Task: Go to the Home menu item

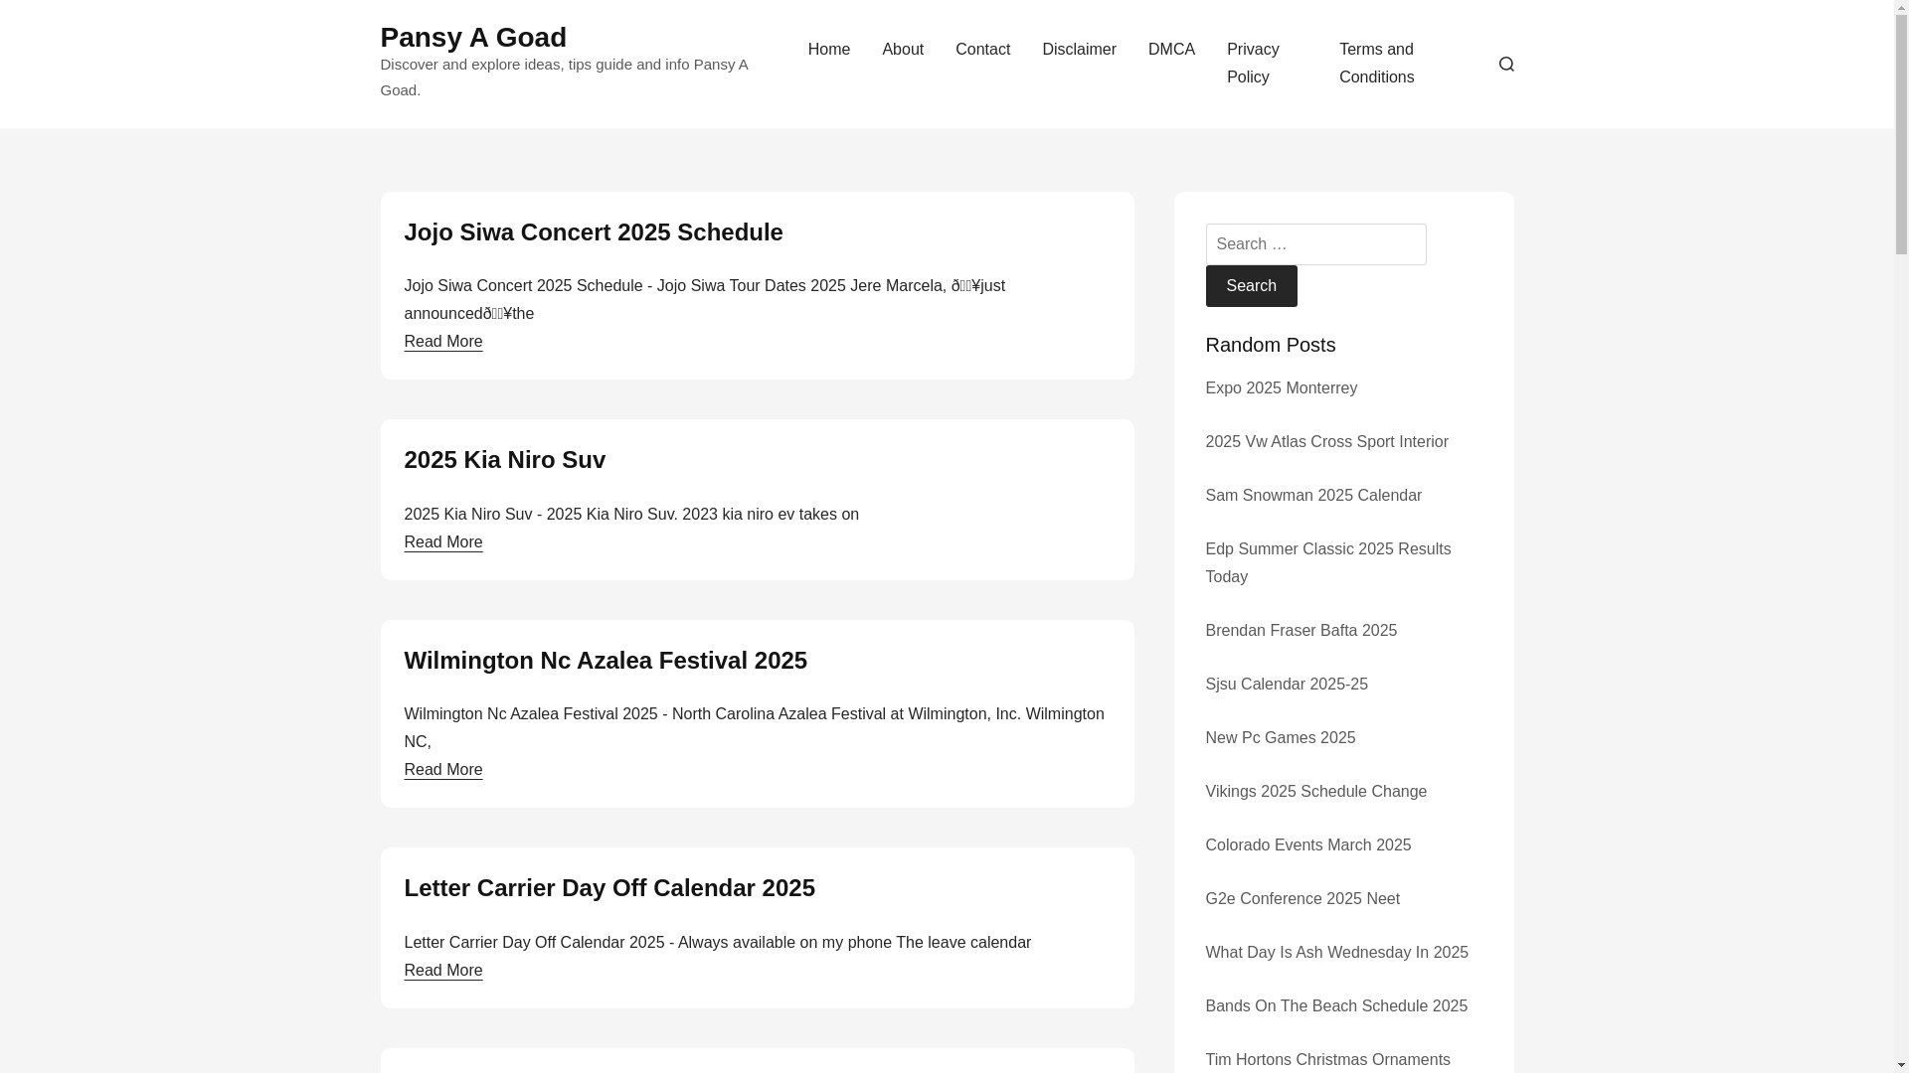Action: coord(828,50)
